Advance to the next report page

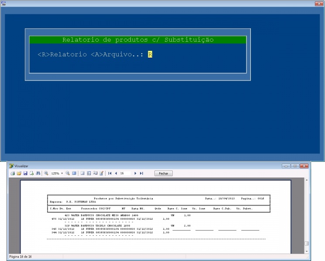point(136,173)
